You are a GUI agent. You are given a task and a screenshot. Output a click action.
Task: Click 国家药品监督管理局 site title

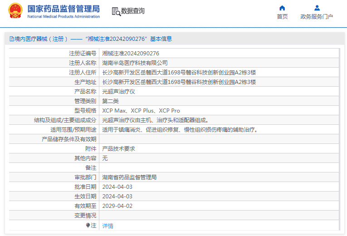point(64,9)
